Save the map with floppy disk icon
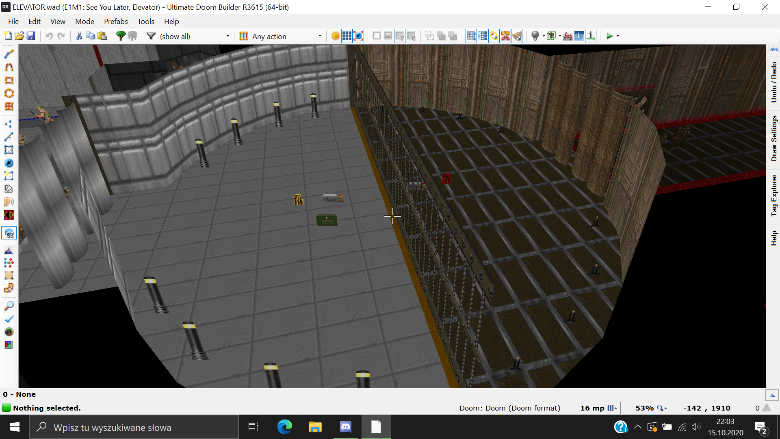The height and width of the screenshot is (439, 780). click(x=31, y=36)
